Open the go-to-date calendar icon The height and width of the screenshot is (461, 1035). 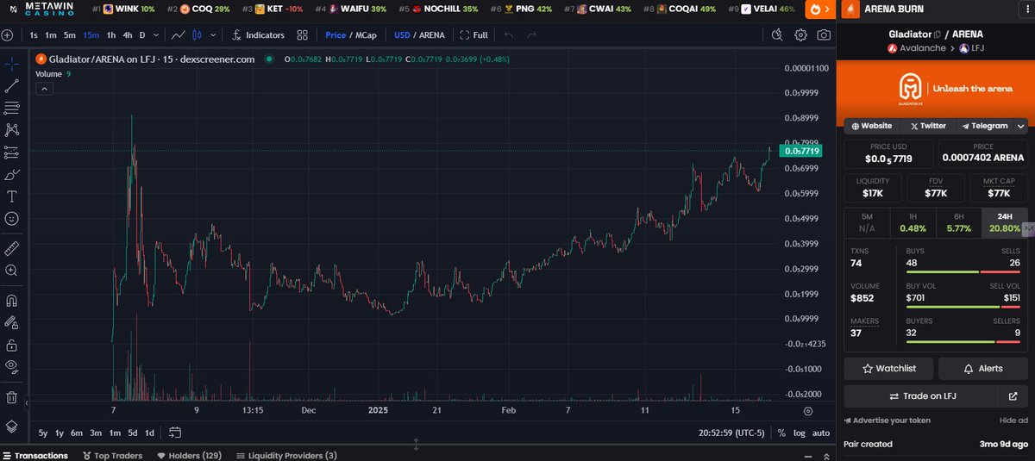point(175,433)
